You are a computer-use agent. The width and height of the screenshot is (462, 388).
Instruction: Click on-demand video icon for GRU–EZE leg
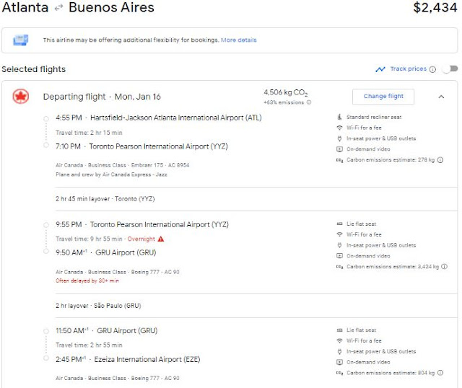pos(339,362)
